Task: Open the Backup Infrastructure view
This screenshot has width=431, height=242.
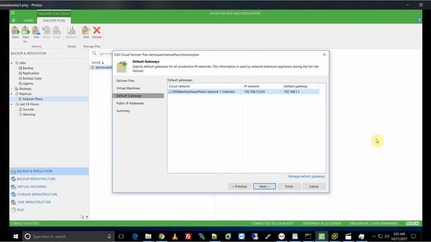Action: point(49,179)
